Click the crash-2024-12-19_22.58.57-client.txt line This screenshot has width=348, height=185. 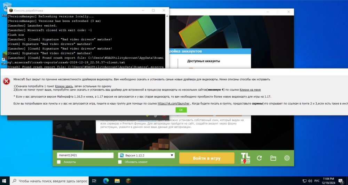pos(66,62)
